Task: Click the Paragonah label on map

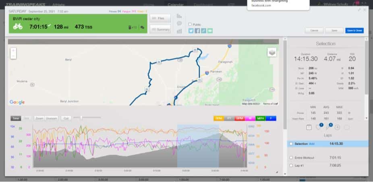Action: point(225,62)
